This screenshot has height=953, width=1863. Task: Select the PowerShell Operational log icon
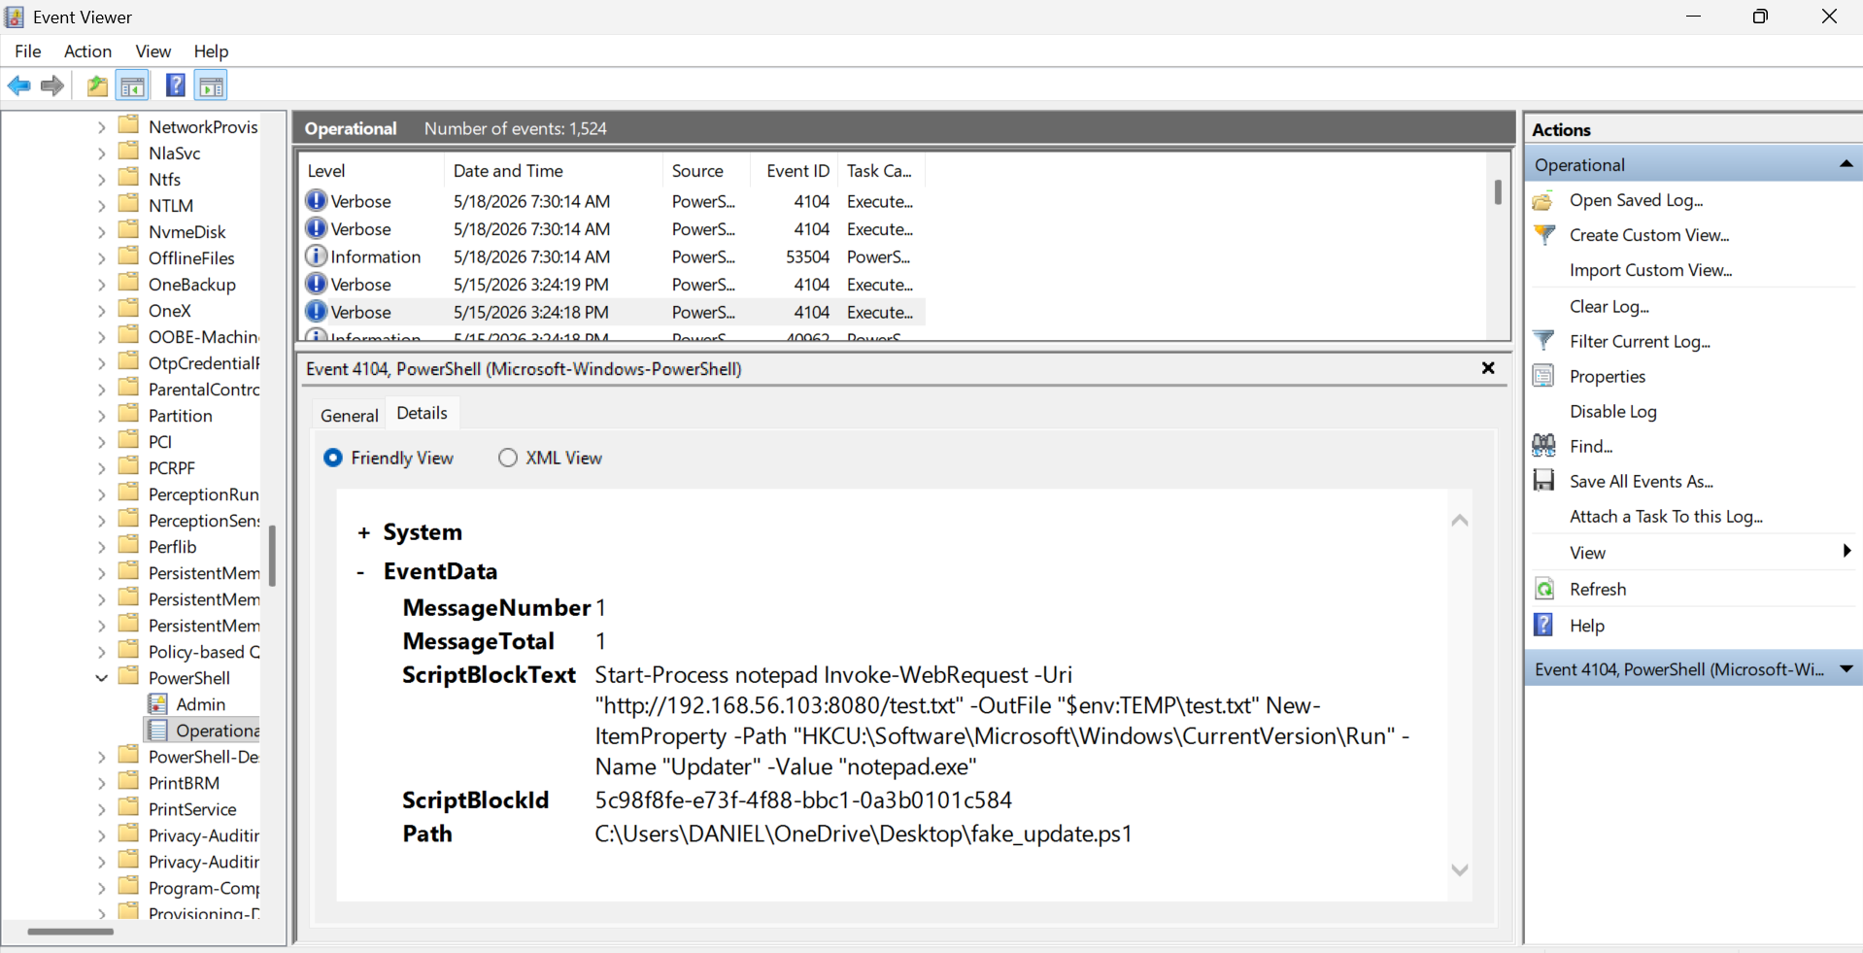[x=158, y=731]
